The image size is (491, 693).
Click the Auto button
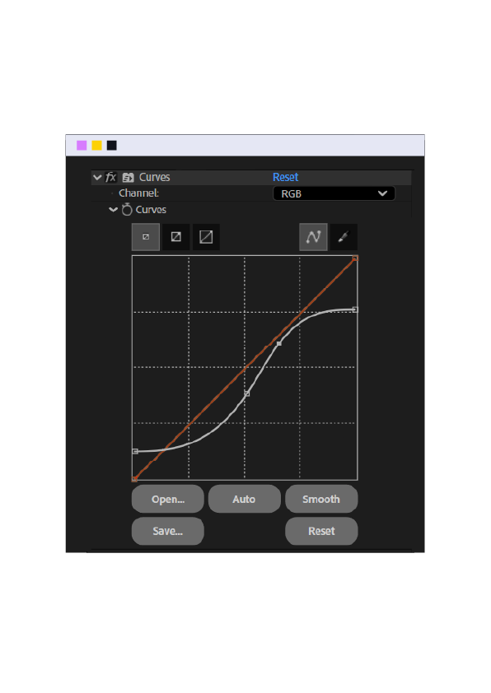pos(244,499)
